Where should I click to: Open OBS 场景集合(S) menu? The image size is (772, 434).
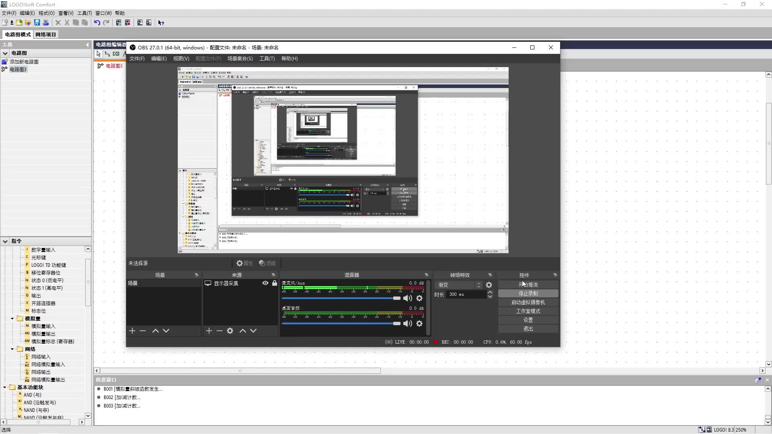pyautogui.click(x=240, y=59)
